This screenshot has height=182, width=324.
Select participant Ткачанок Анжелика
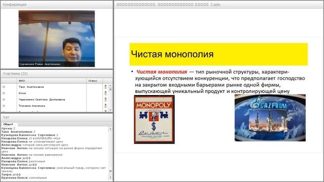coord(31,106)
